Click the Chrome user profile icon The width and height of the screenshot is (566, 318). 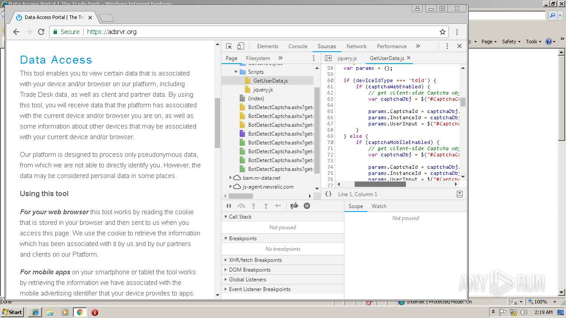coord(417,8)
